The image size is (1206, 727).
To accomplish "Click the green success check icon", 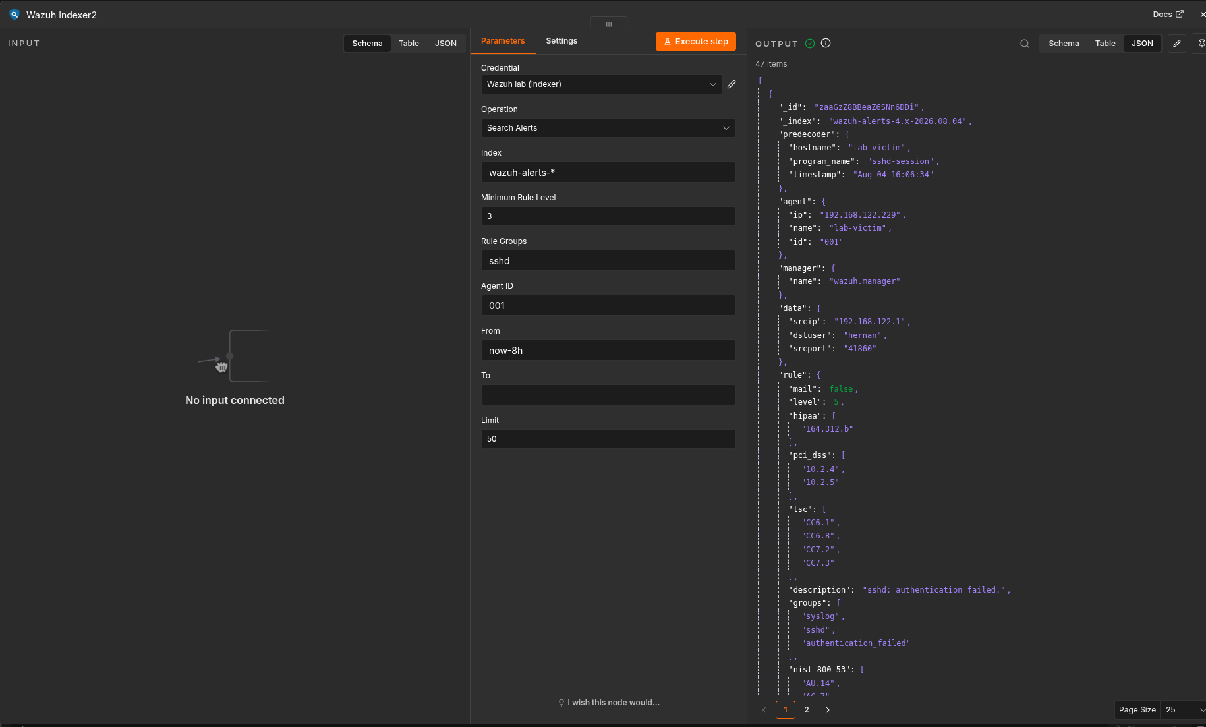I will [810, 44].
